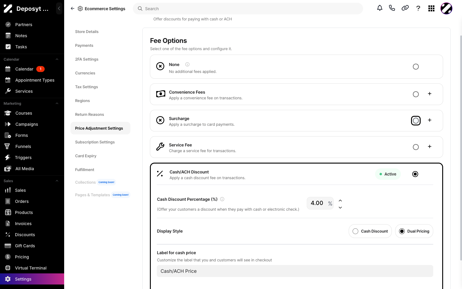Choose Dual Pricing display style
Screen dimensions: 462x289
click(414, 231)
